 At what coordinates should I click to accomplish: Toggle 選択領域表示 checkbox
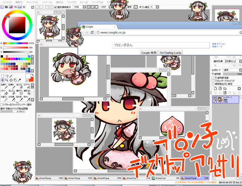(x=55, y=7)
